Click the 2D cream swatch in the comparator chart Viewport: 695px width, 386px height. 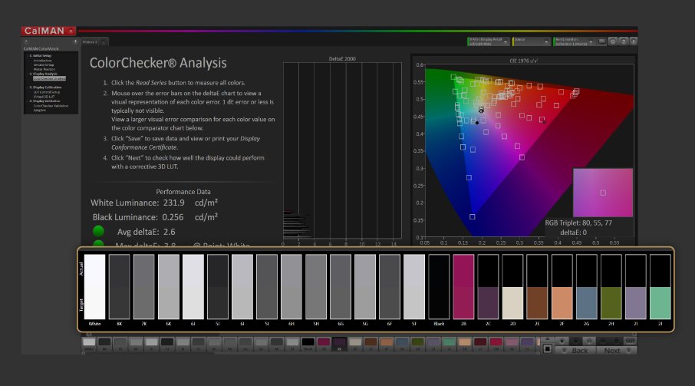pos(513,287)
